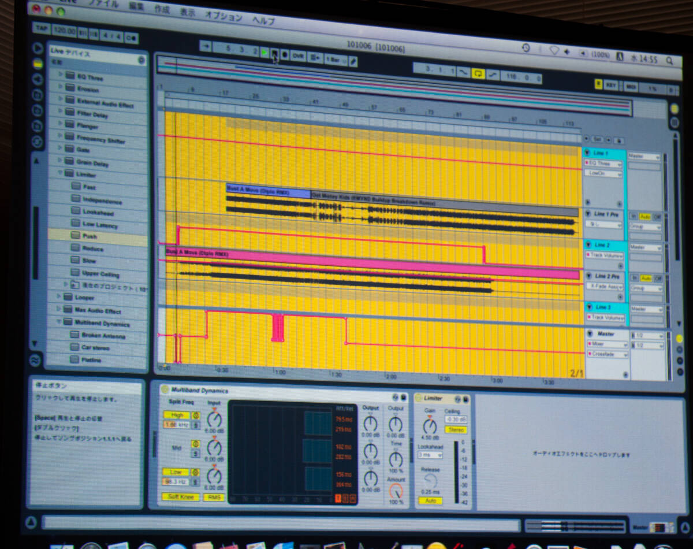Click the Flanger folder icon

click(70, 124)
